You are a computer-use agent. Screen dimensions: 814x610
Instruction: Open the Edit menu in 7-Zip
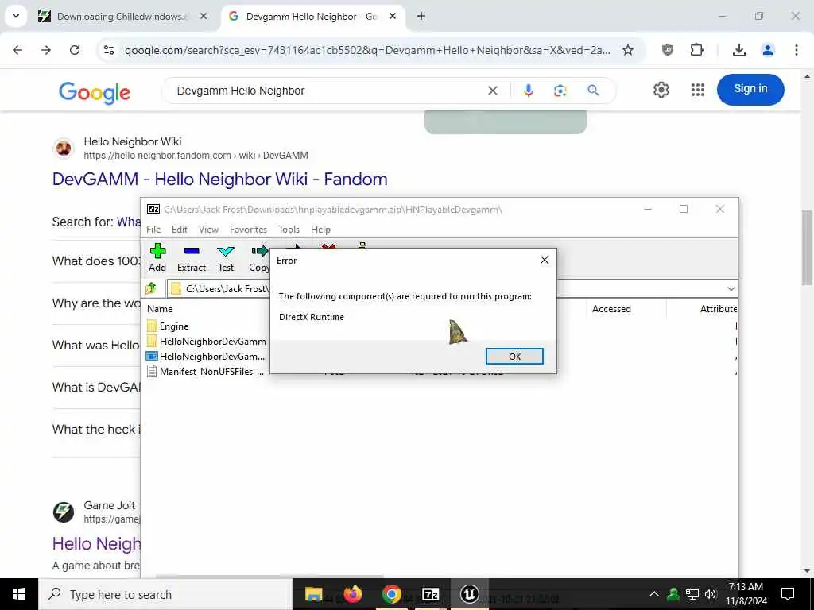pos(180,230)
